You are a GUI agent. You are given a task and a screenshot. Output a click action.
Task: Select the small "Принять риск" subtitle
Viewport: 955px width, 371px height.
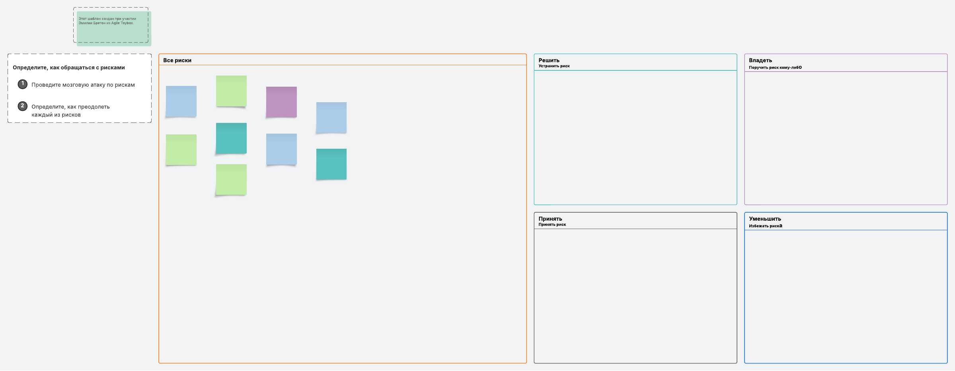552,225
